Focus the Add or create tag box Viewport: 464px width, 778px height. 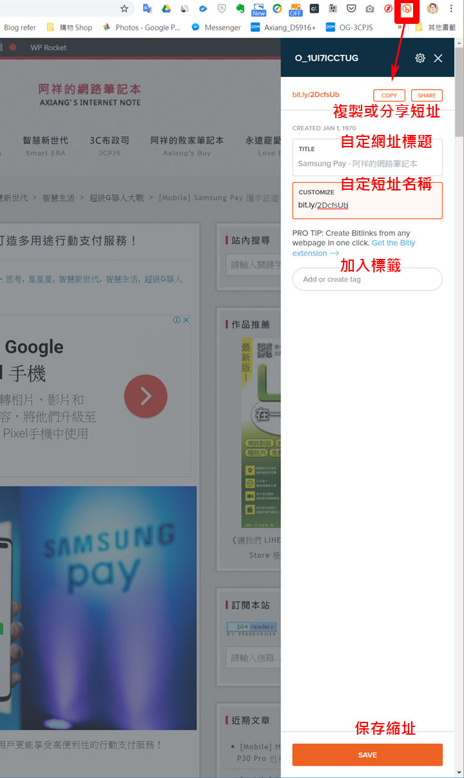click(x=367, y=280)
